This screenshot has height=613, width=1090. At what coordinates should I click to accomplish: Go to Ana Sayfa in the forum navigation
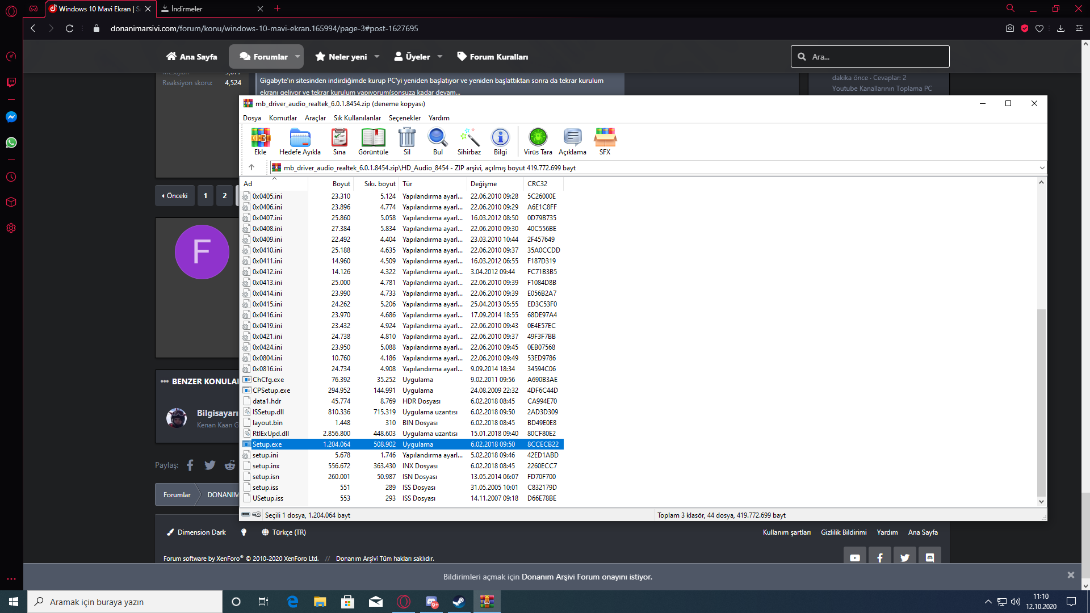tap(192, 57)
